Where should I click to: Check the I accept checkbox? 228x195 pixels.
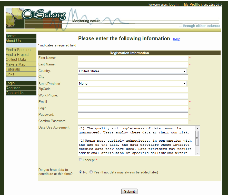pyautogui.click(x=81, y=160)
